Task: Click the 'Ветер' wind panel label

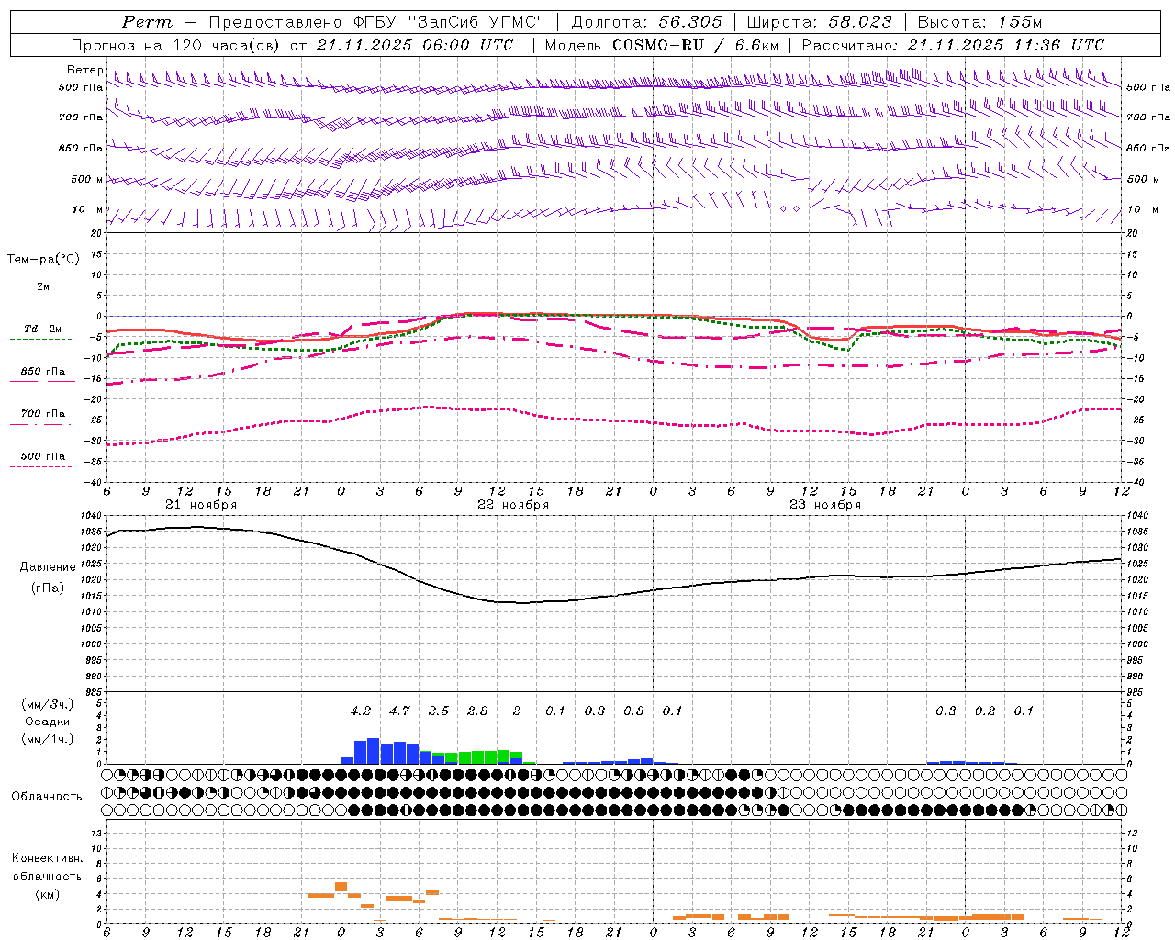Action: (84, 70)
